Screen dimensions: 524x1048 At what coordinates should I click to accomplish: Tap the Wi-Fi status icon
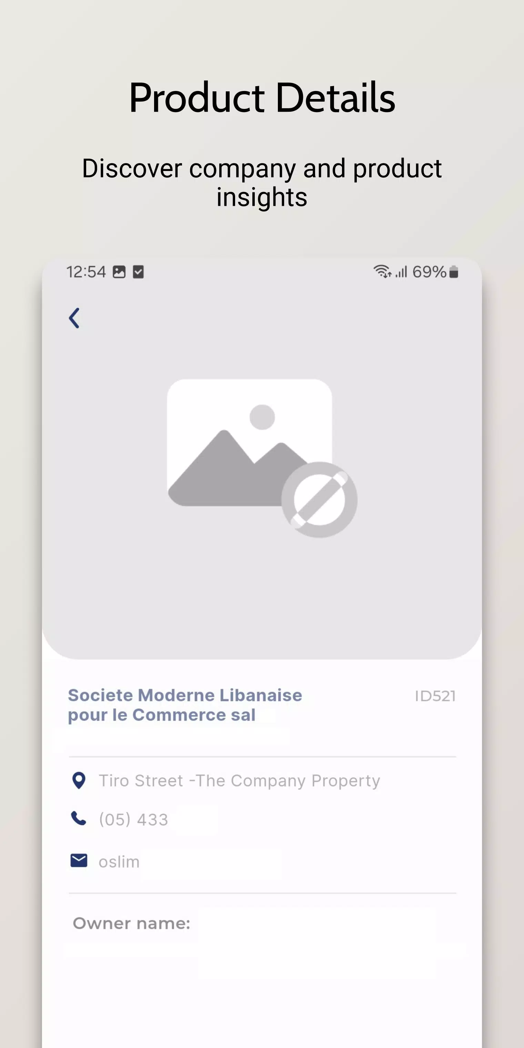pos(382,271)
